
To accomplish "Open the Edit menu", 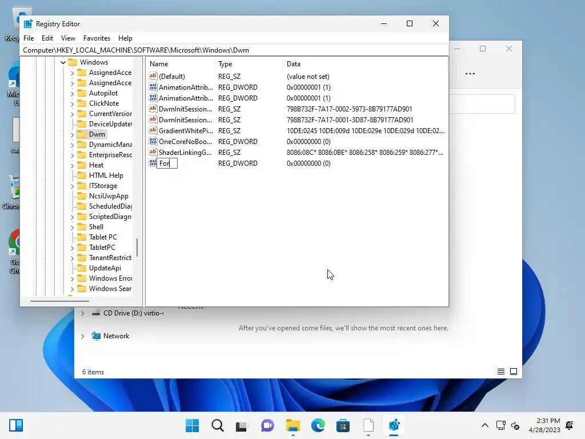I will 47,38.
